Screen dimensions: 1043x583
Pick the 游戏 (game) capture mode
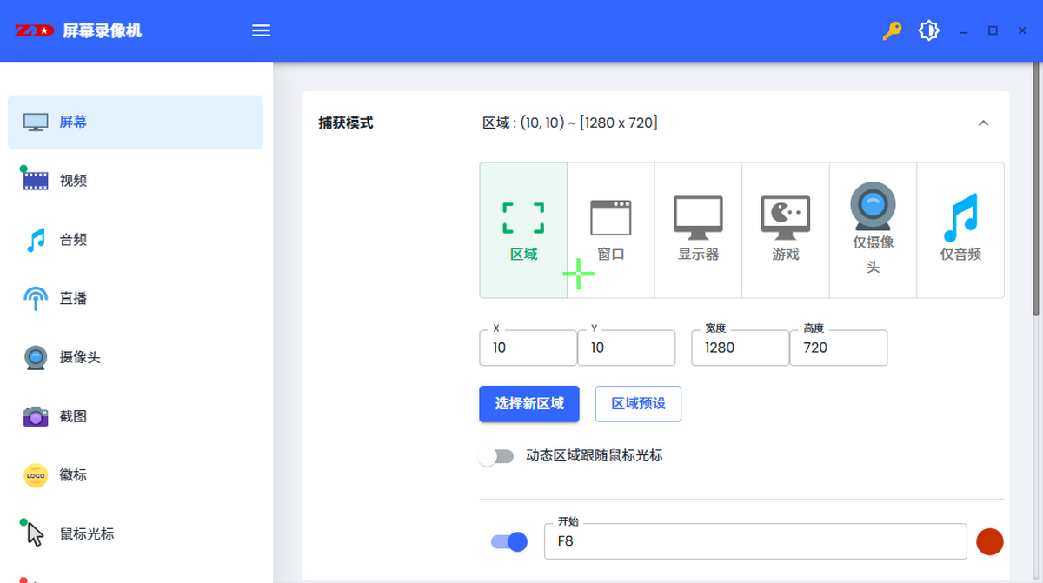tap(786, 229)
